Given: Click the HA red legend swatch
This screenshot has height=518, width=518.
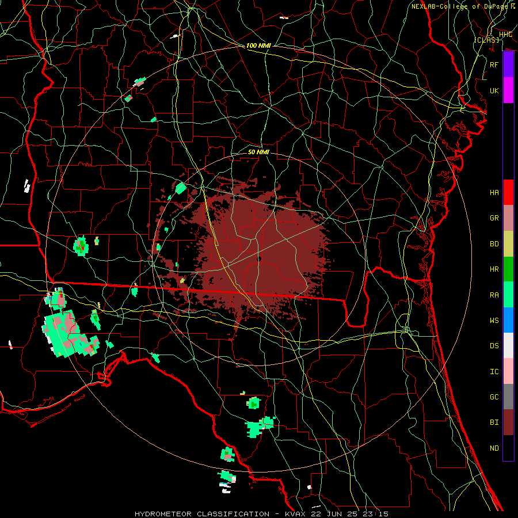Looking at the screenshot, I should (x=508, y=192).
